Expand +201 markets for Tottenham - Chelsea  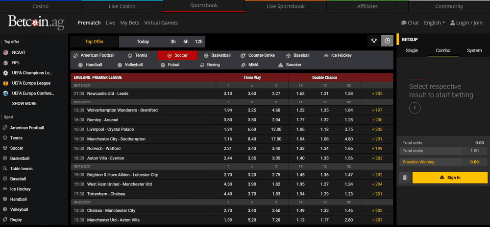377,194
